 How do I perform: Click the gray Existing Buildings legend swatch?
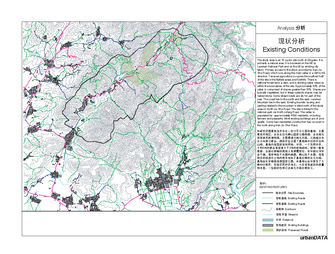coord(267,225)
